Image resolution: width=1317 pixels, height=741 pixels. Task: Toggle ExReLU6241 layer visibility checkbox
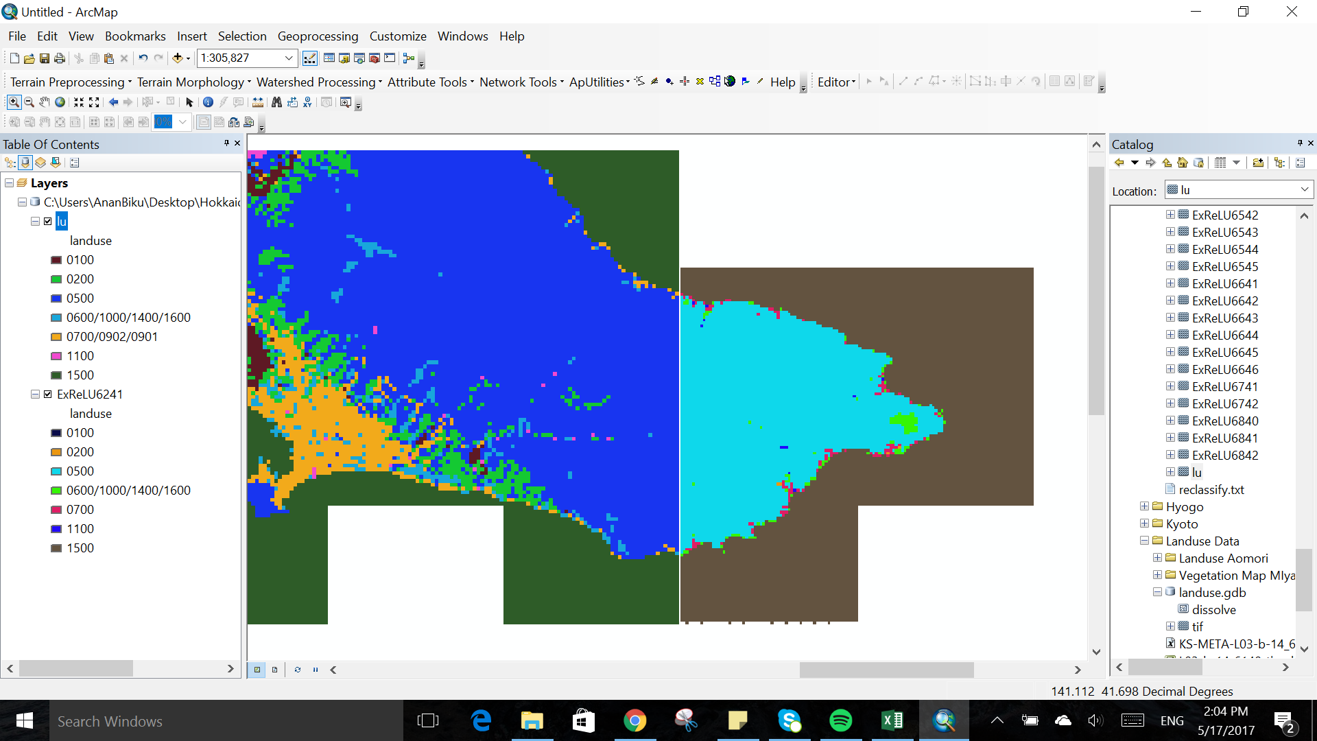pyautogui.click(x=48, y=395)
